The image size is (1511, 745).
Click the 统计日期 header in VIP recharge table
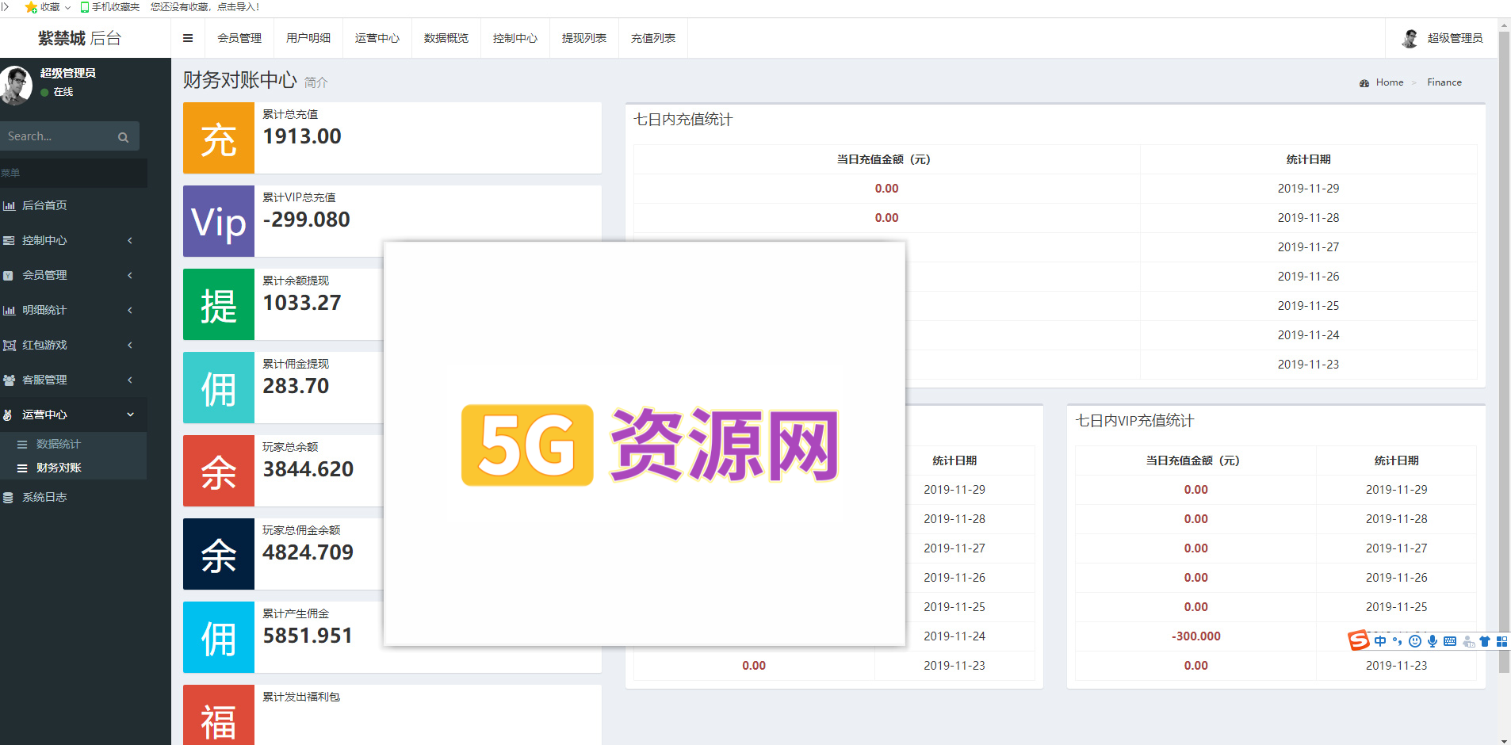[x=1397, y=460]
